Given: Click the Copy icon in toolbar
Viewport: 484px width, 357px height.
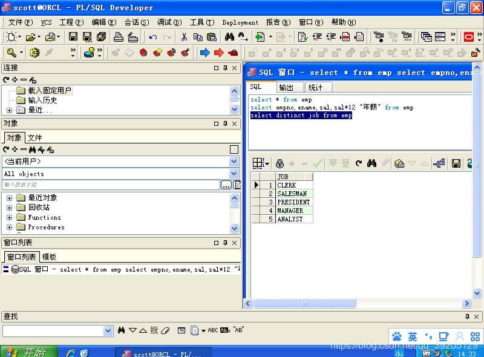Looking at the screenshot, I should (x=198, y=37).
